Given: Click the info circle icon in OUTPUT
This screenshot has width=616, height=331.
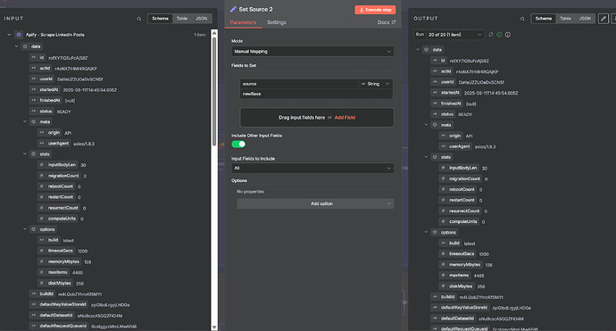Looking at the screenshot, I should pyautogui.click(x=508, y=35).
